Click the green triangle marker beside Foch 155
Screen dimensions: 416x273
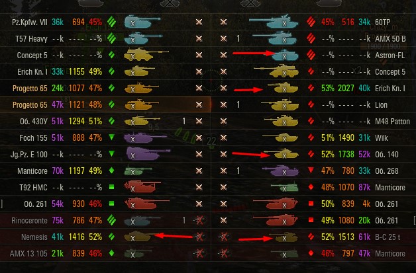coord(112,137)
